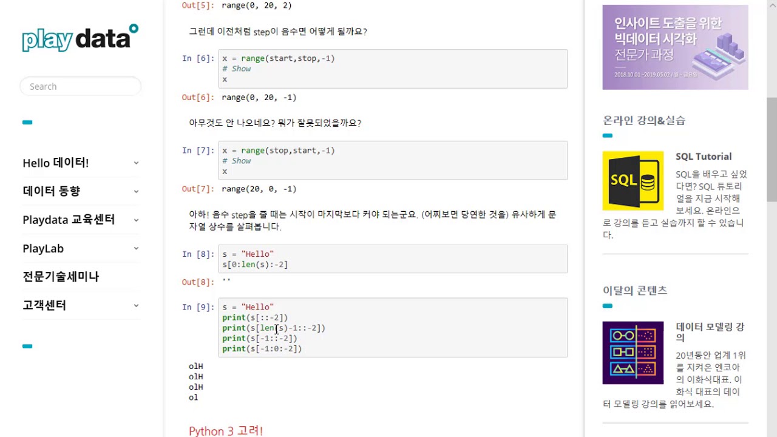Open the 데이터 모델링 강의 title link
Viewport: 777px width, 437px height.
710,332
